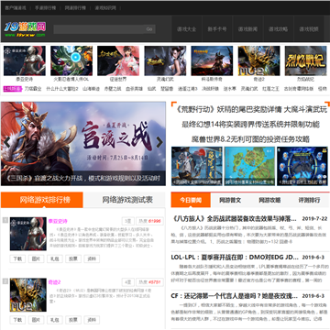Viewport: 330px width, 330px height.
Task: Open the blue mecha thumbnail under headlines
Action: click(302, 166)
